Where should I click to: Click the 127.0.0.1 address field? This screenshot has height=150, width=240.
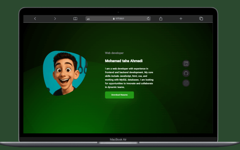[118, 18]
